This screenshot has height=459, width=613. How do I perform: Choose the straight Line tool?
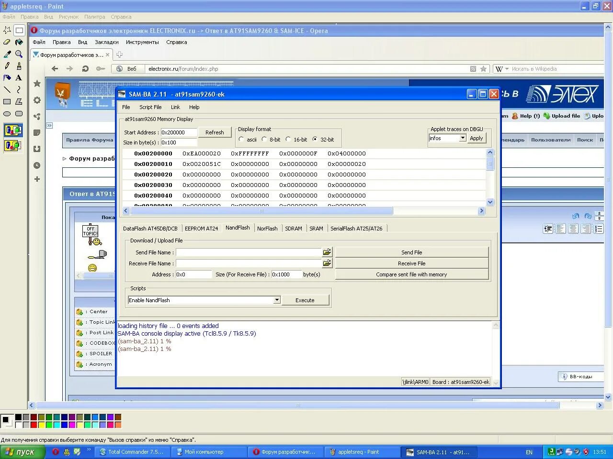[7, 89]
